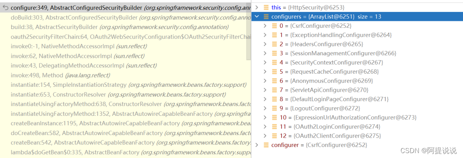Screen dimensions: 463x158
Task: Expand element 4 SecurityContextConfigurer
Action: pyautogui.click(x=265, y=62)
